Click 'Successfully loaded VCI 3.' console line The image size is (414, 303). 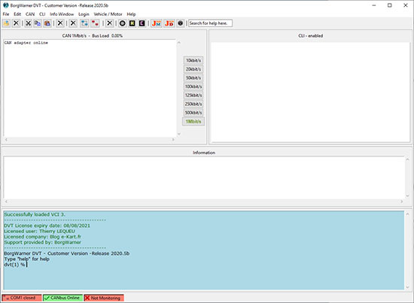tap(35, 214)
